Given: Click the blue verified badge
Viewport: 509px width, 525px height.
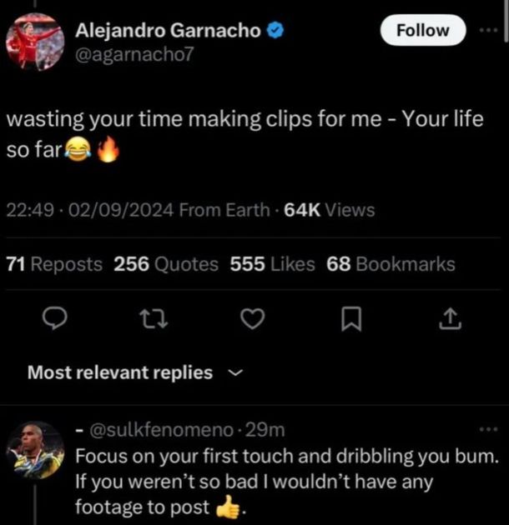Looking at the screenshot, I should pos(275,31).
